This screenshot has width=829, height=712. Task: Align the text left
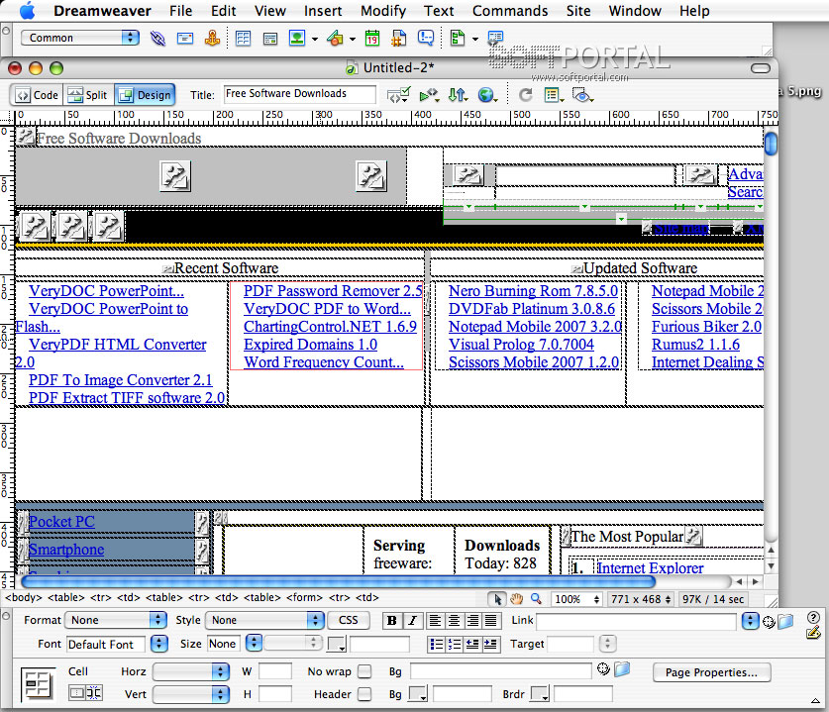(x=435, y=621)
